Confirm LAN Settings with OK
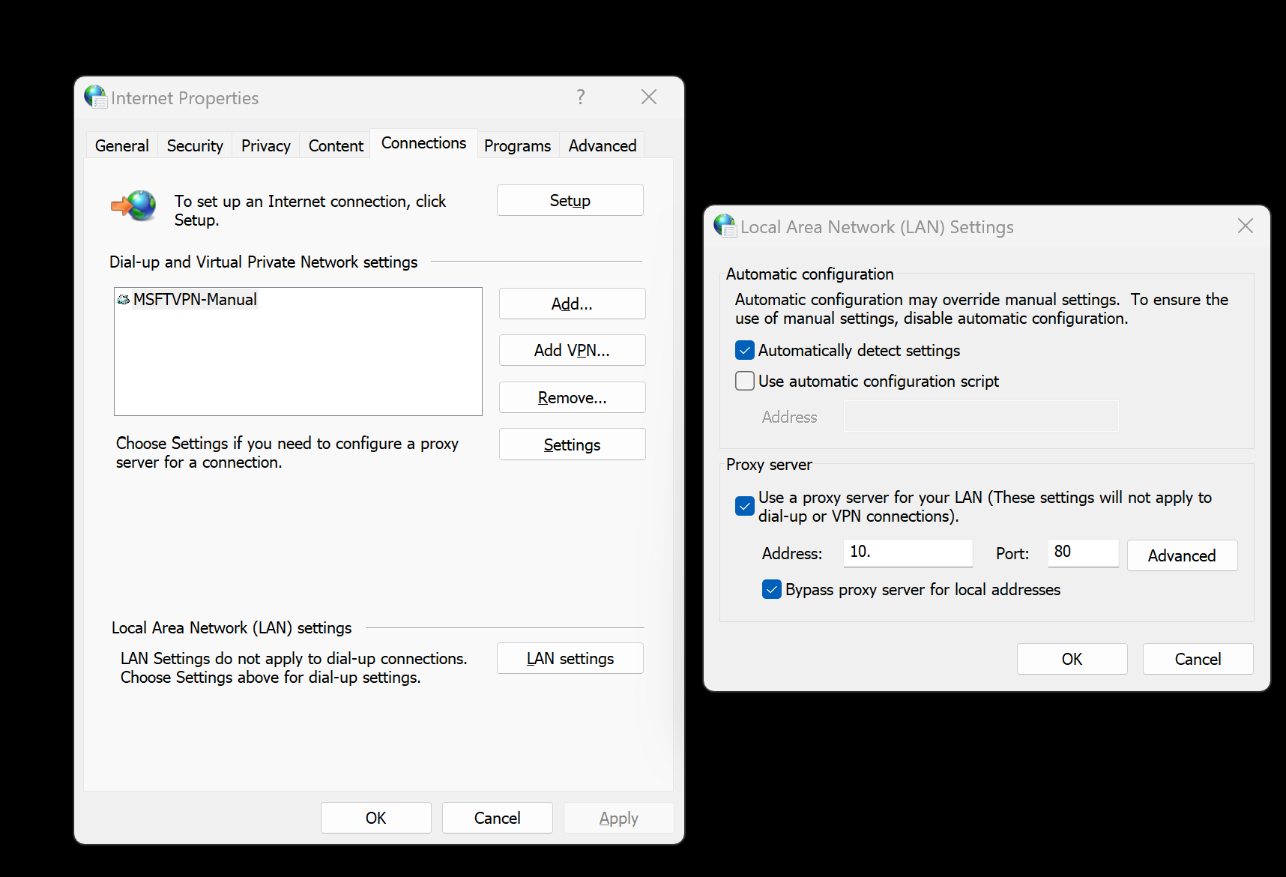The height and width of the screenshot is (877, 1286). click(x=1072, y=659)
